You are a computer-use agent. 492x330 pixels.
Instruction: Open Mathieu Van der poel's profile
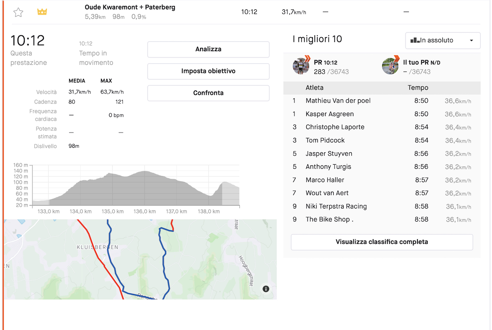coord(338,101)
